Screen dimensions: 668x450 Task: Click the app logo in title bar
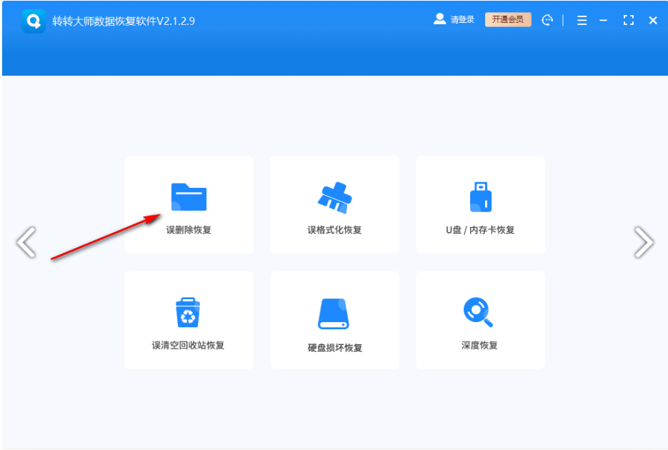tap(34, 21)
